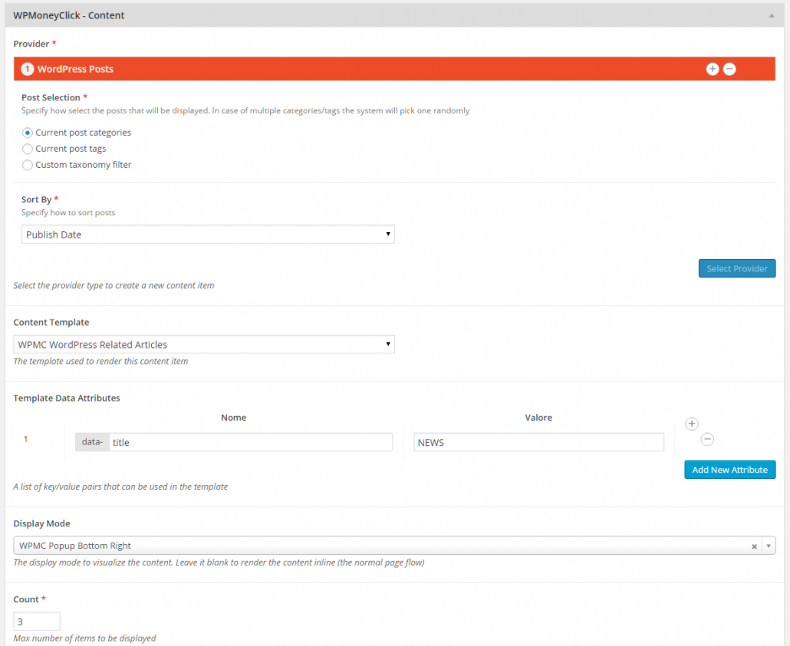The image size is (790, 646).
Task: Click the number 1 badge on provider bar
Action: pos(27,69)
